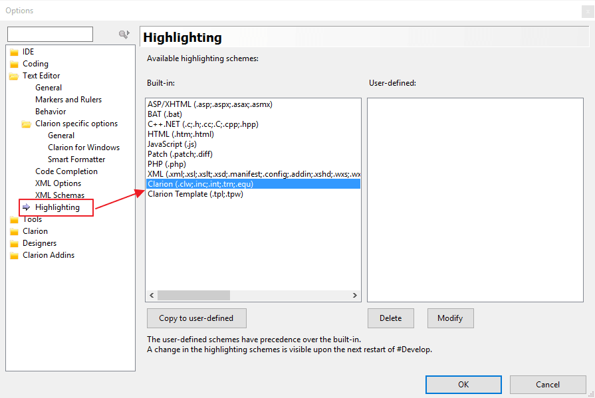Collapse Clarion specific options folder icon
The image size is (595, 398).
pyautogui.click(x=27, y=124)
